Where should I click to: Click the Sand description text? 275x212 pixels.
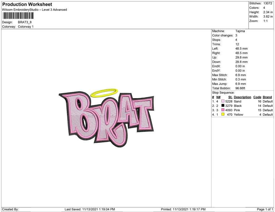tap(237, 101)
